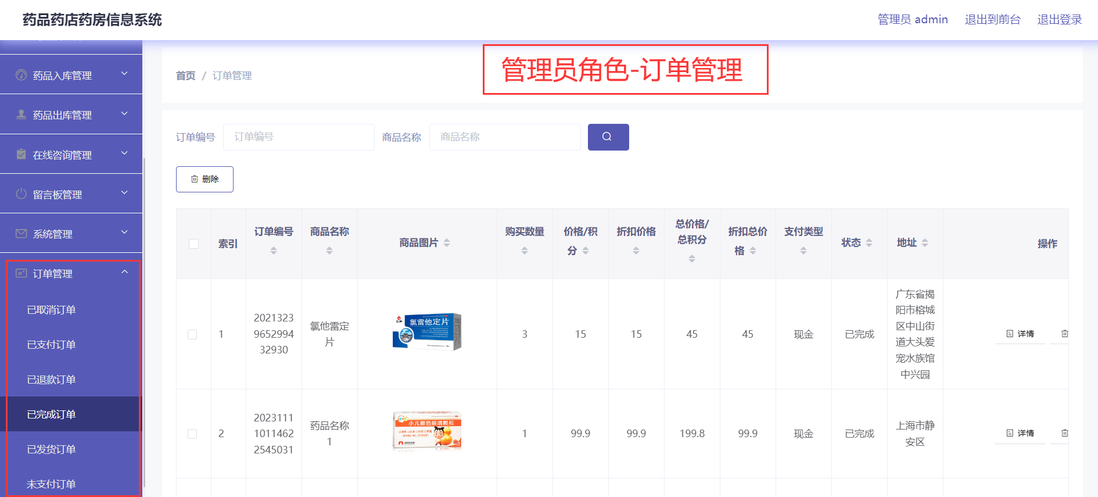Viewport: 1098px width, 497px height.
Task: Click 管理员 admin link
Action: (x=913, y=19)
